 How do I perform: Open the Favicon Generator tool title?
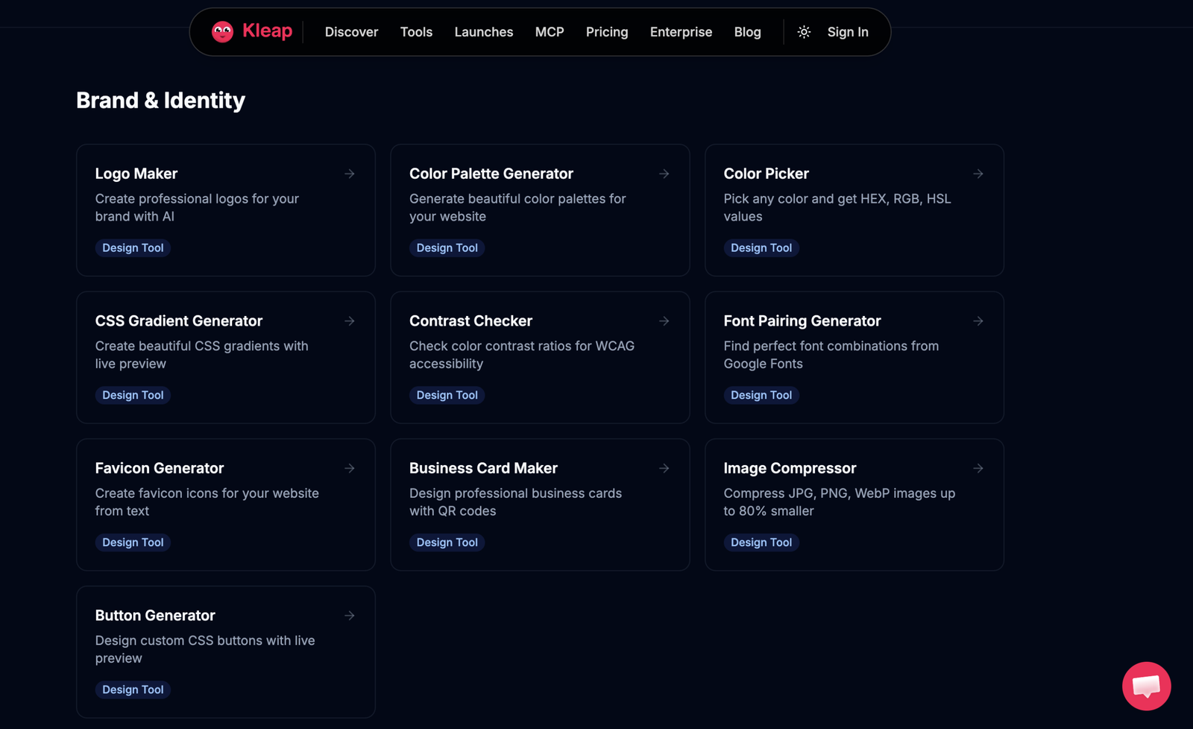160,468
